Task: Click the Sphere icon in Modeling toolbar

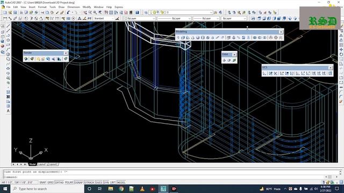Action: click(x=198, y=38)
